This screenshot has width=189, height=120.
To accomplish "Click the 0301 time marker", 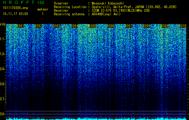I will 20,26.
